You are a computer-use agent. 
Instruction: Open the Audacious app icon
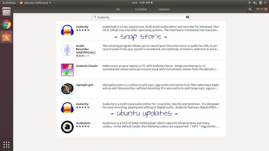[x=67, y=127]
